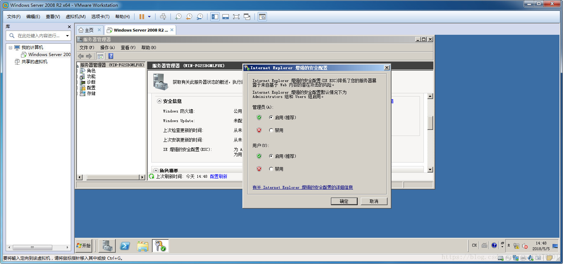The image size is (563, 264).
Task: Collapse the 我的计算机 tree node
Action: [x=10, y=48]
